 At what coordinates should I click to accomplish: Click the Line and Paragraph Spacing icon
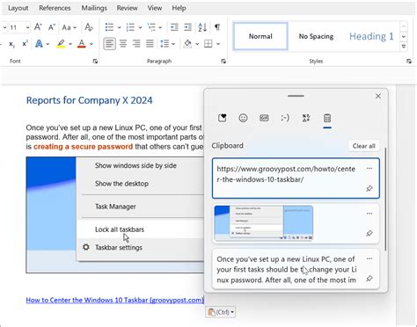click(165, 44)
